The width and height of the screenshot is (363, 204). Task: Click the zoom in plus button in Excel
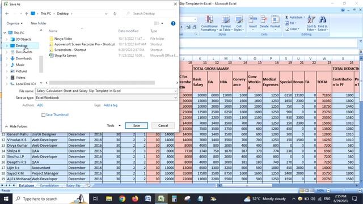click(x=360, y=190)
